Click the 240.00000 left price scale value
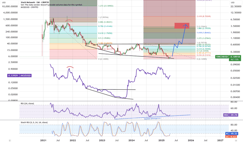Image resolution: width=243 pixels, height=143 pixels. 11,32
